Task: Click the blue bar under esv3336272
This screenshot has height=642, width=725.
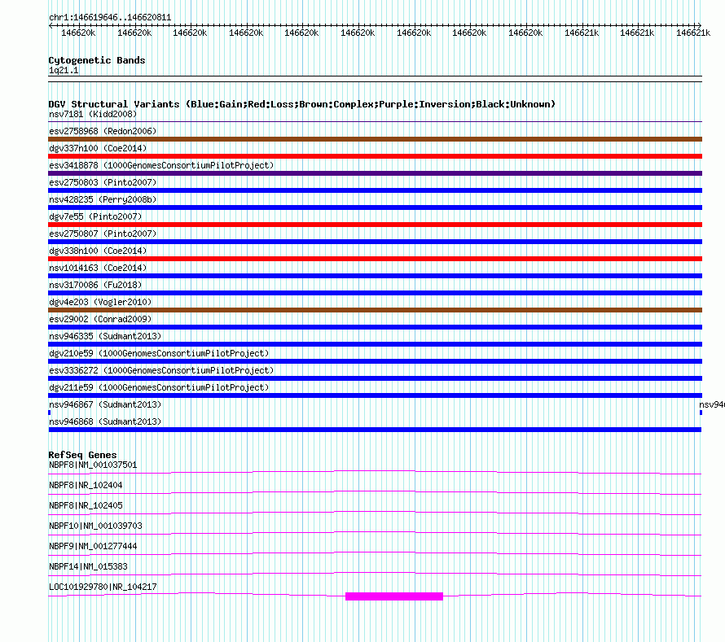Action: [x=375, y=378]
